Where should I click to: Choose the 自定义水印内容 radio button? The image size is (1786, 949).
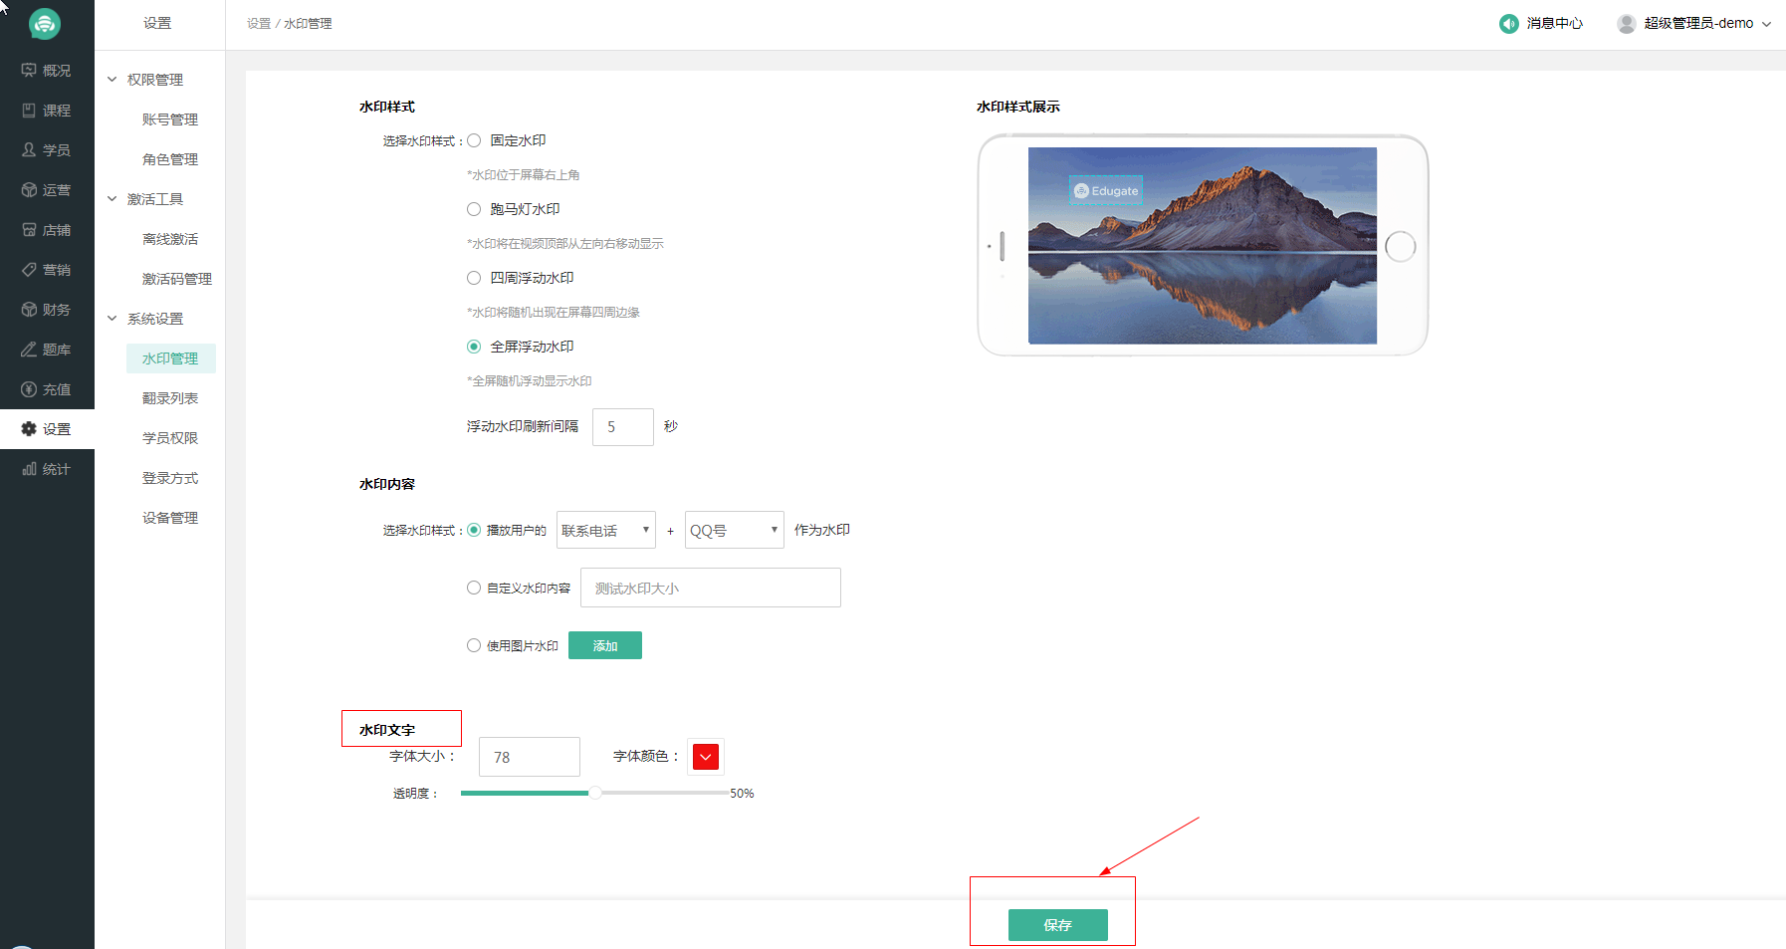pos(474,588)
